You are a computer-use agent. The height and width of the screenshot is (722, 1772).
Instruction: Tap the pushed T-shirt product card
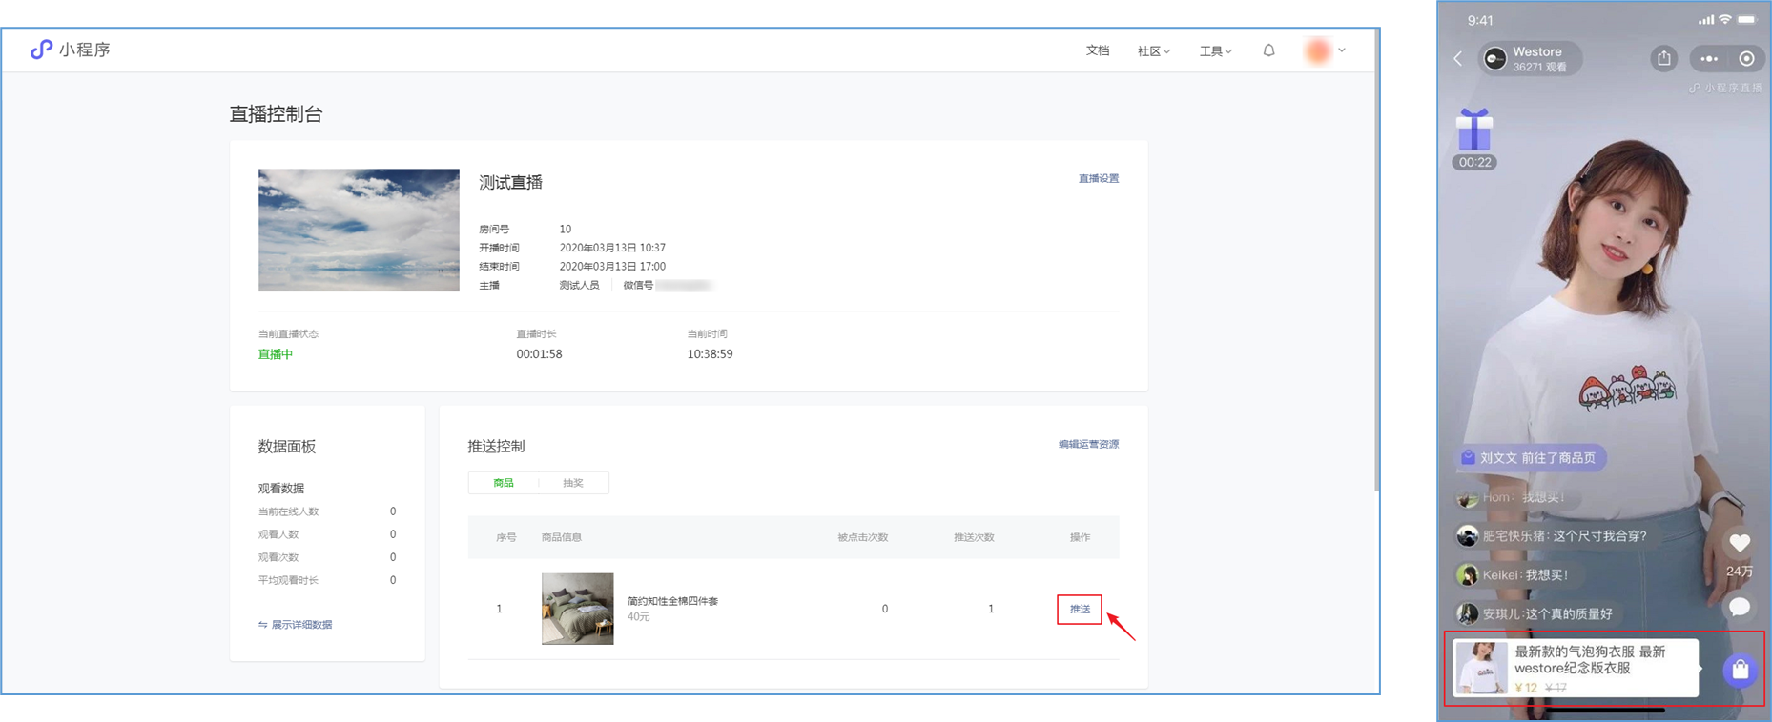[x=1576, y=668]
